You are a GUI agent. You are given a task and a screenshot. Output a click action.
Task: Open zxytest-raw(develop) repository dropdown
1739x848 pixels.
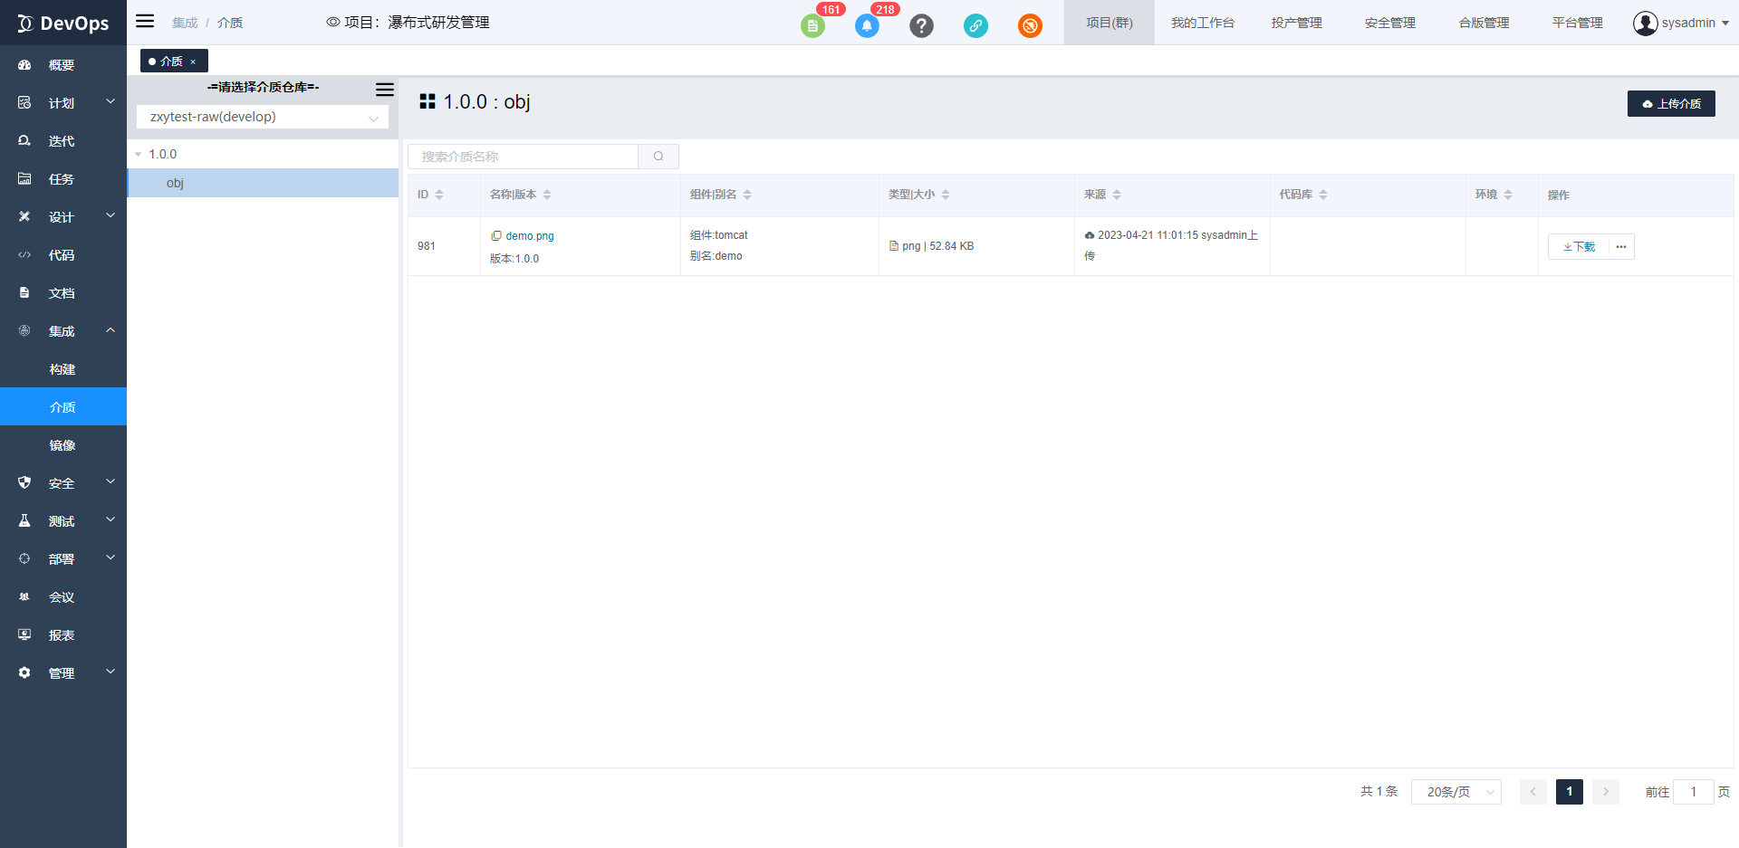click(x=263, y=117)
